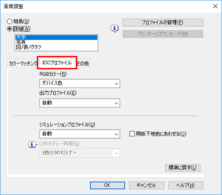
Task: Select the 詳細 radio button
Action: pyautogui.click(x=9, y=29)
